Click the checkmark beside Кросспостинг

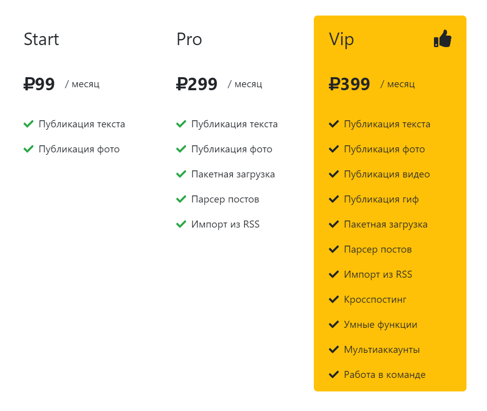click(x=333, y=299)
